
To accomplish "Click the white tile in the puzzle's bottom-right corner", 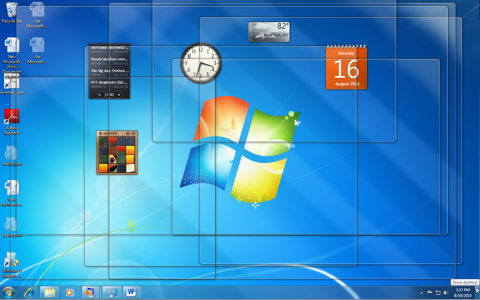I will pos(130,168).
